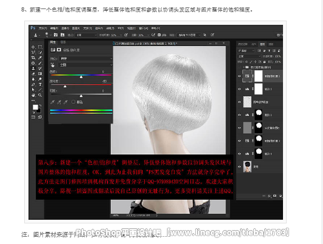Open the layer filter type dropdown
The width and height of the screenshot is (323, 244).
click(x=246, y=51)
